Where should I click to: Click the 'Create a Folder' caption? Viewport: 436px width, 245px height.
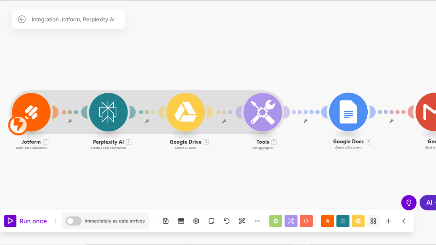185,148
